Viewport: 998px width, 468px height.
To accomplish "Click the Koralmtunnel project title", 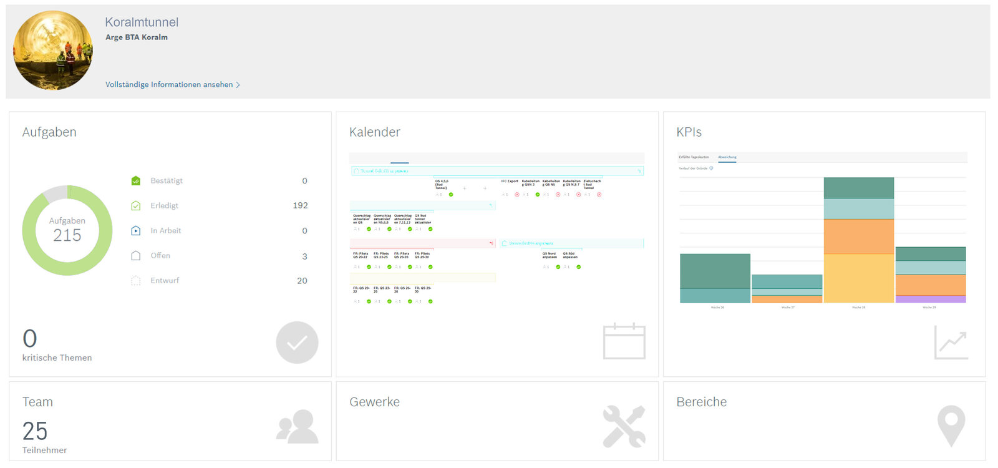I will 142,22.
